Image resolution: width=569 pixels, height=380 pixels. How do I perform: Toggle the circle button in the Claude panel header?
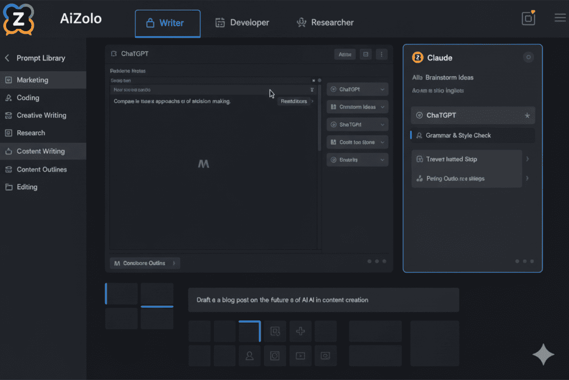point(528,57)
